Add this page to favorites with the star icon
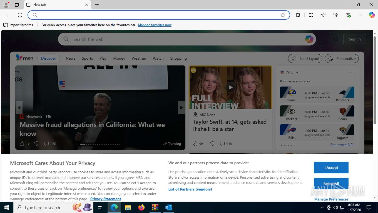378x213 pixels. 283,15
